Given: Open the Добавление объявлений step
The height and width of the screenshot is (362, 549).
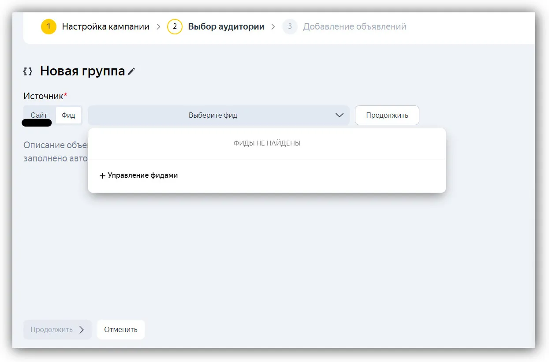Looking at the screenshot, I should click(355, 26).
